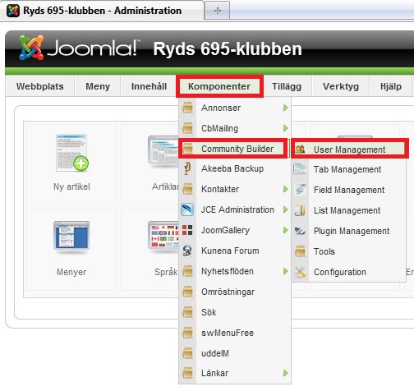The height and width of the screenshot is (391, 414).
Task: Click the Plugin Management icon
Action: click(x=300, y=231)
